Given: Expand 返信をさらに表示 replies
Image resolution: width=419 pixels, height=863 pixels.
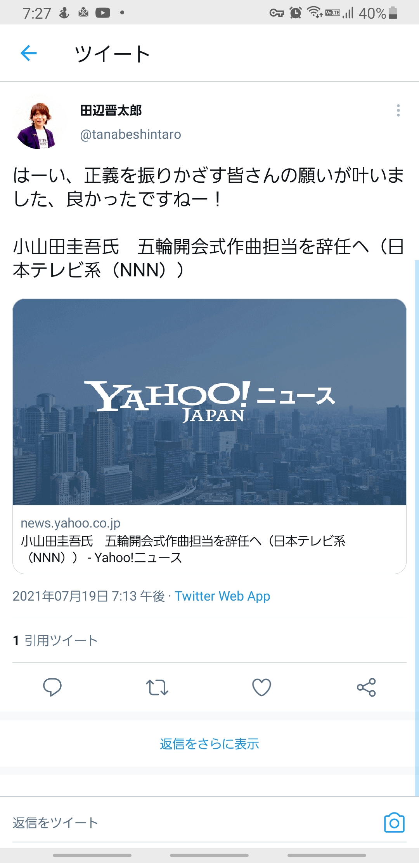Looking at the screenshot, I should [x=209, y=744].
